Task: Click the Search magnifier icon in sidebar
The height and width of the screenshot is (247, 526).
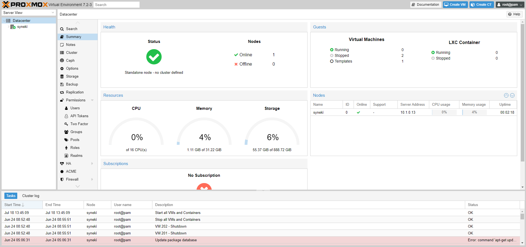Action: coord(62,29)
